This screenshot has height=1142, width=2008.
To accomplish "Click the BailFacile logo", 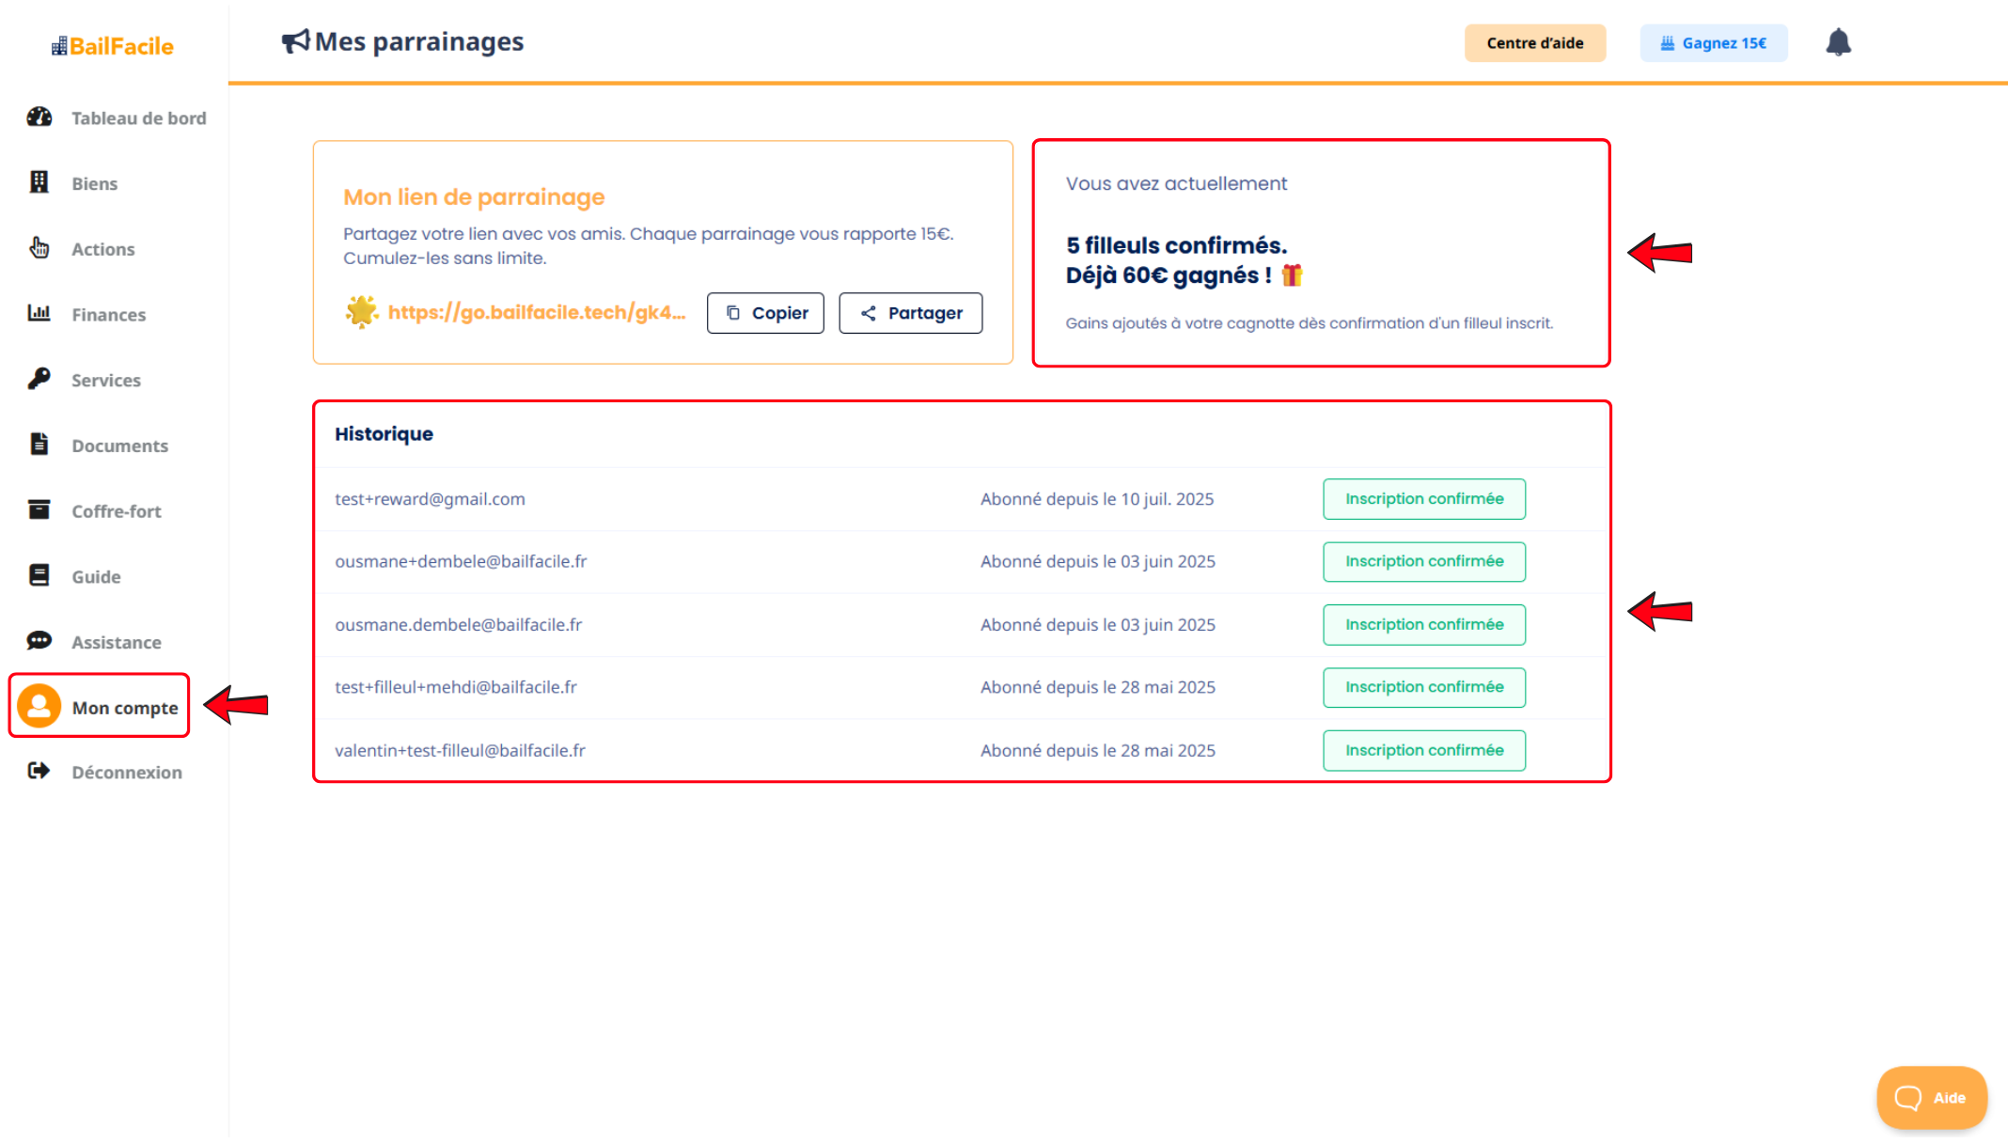I will [x=113, y=46].
